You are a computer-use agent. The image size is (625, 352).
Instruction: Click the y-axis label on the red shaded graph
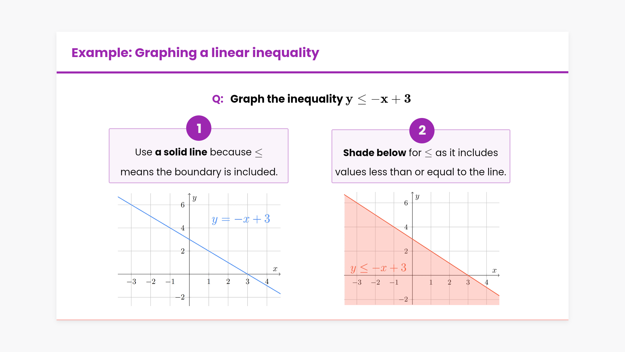[417, 197]
